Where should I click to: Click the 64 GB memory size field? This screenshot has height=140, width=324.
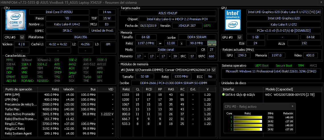146,37
